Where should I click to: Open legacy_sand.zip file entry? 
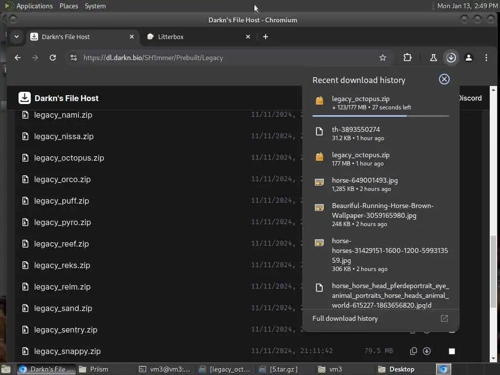pyautogui.click(x=63, y=309)
